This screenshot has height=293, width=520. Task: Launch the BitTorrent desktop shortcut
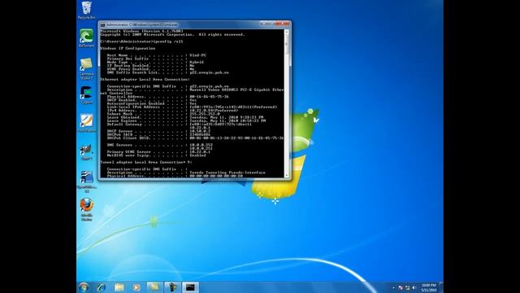(86, 38)
